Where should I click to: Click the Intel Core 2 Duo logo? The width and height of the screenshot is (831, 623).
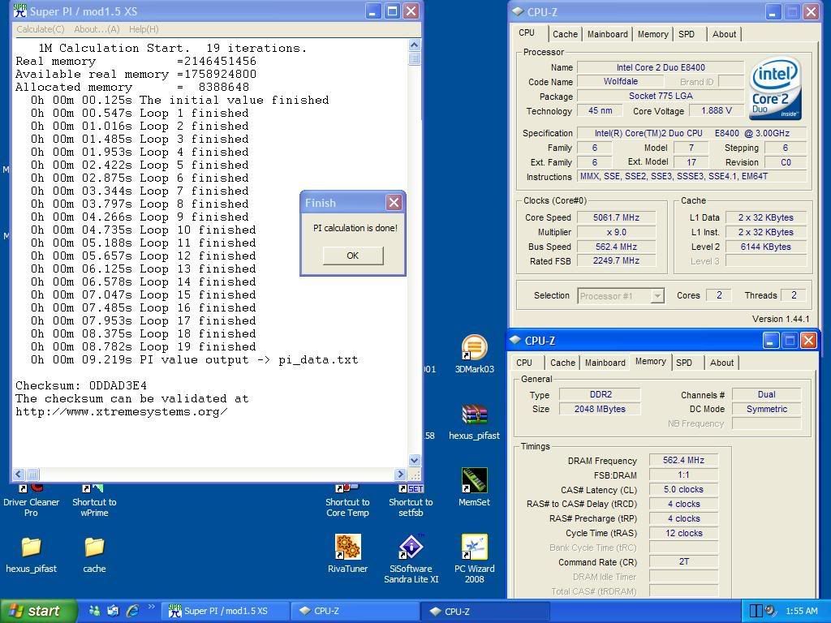[777, 88]
